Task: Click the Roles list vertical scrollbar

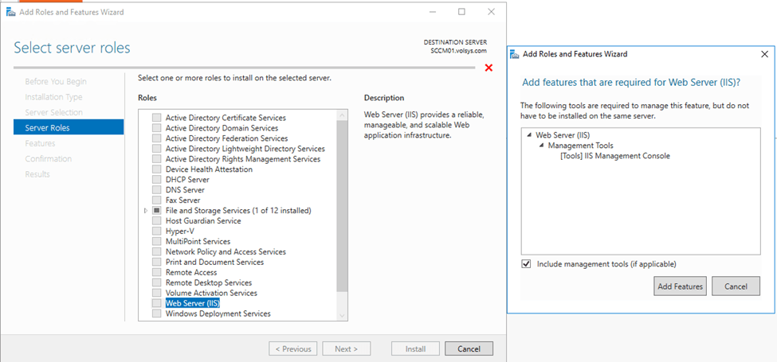Action: (343, 207)
